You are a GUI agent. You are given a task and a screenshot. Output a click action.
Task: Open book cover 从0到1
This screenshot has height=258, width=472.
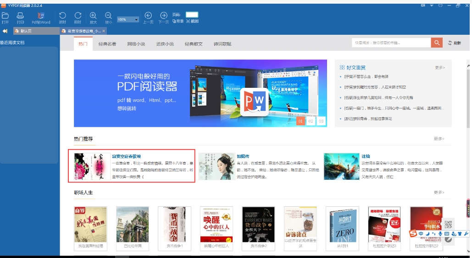tap(342, 224)
